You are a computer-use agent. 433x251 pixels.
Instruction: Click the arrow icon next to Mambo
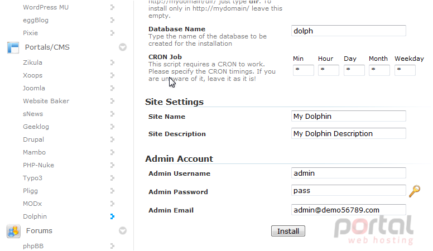112,152
